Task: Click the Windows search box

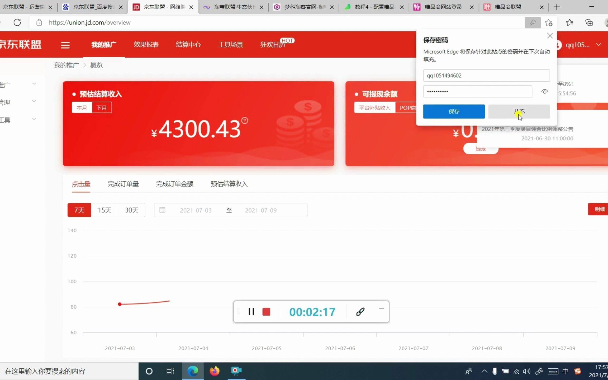Action: [x=69, y=371]
